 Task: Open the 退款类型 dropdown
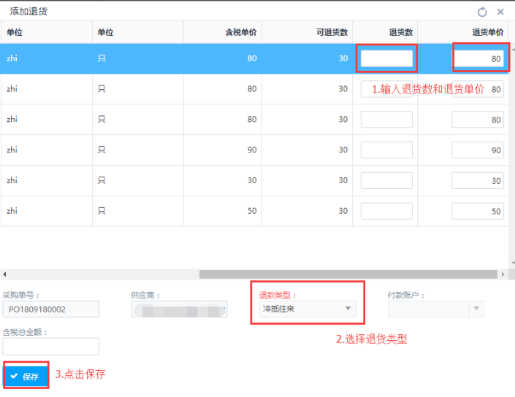coord(307,309)
